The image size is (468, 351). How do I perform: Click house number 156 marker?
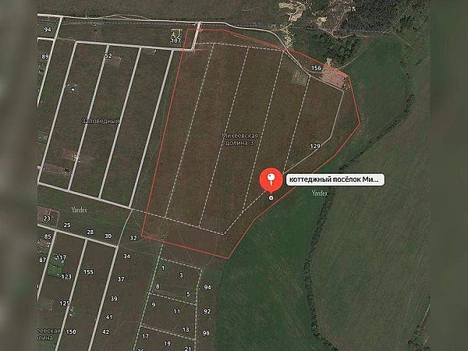click(316, 68)
